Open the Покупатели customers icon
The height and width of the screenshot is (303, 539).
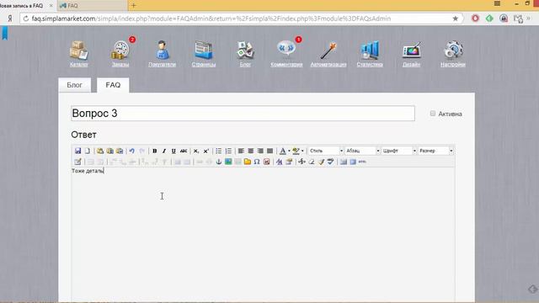[162, 50]
